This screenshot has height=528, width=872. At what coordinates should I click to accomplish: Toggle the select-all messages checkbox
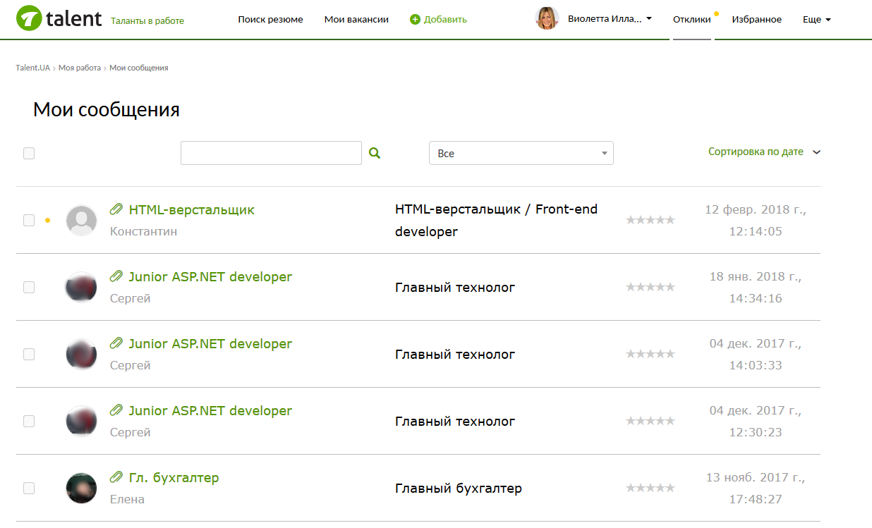pyautogui.click(x=29, y=153)
